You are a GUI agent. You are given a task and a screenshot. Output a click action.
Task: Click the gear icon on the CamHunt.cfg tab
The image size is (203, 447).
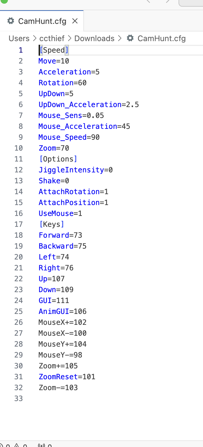pos(11,21)
